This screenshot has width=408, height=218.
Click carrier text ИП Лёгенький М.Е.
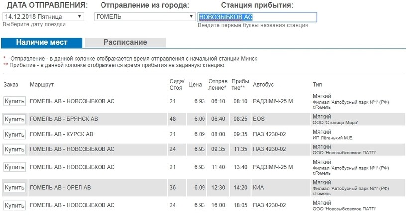[x=333, y=138]
